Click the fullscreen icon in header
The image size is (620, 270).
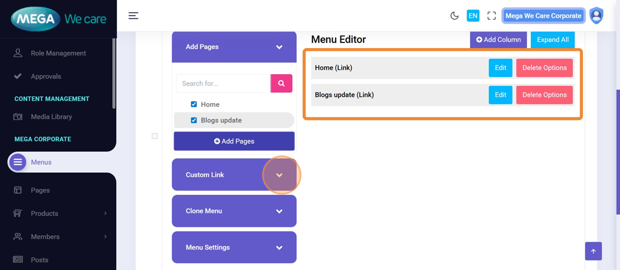click(x=492, y=16)
